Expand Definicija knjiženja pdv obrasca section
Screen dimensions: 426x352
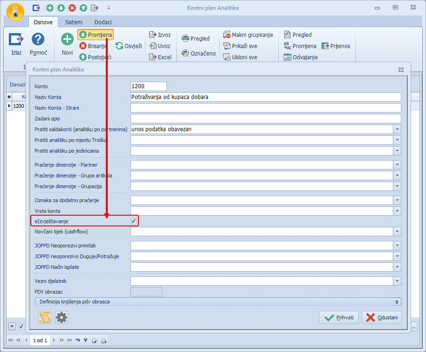pos(397,302)
